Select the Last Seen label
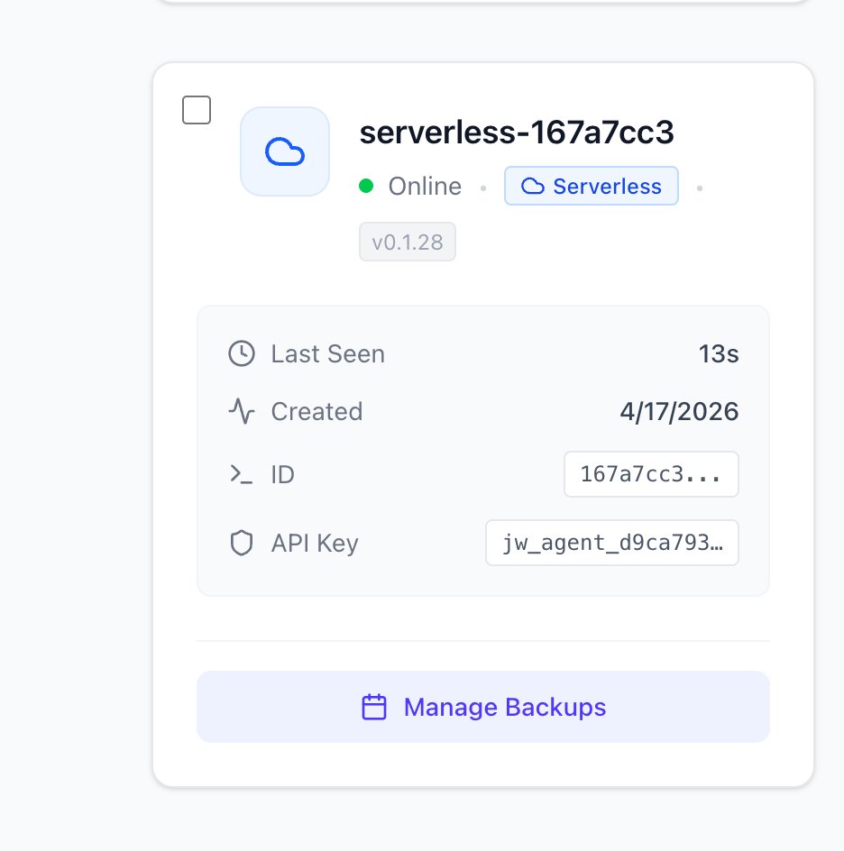Viewport: 844px width, 851px height. (328, 354)
